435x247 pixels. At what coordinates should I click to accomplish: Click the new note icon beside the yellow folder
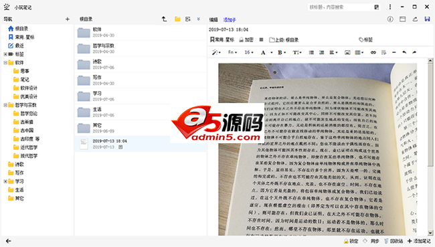(188, 19)
